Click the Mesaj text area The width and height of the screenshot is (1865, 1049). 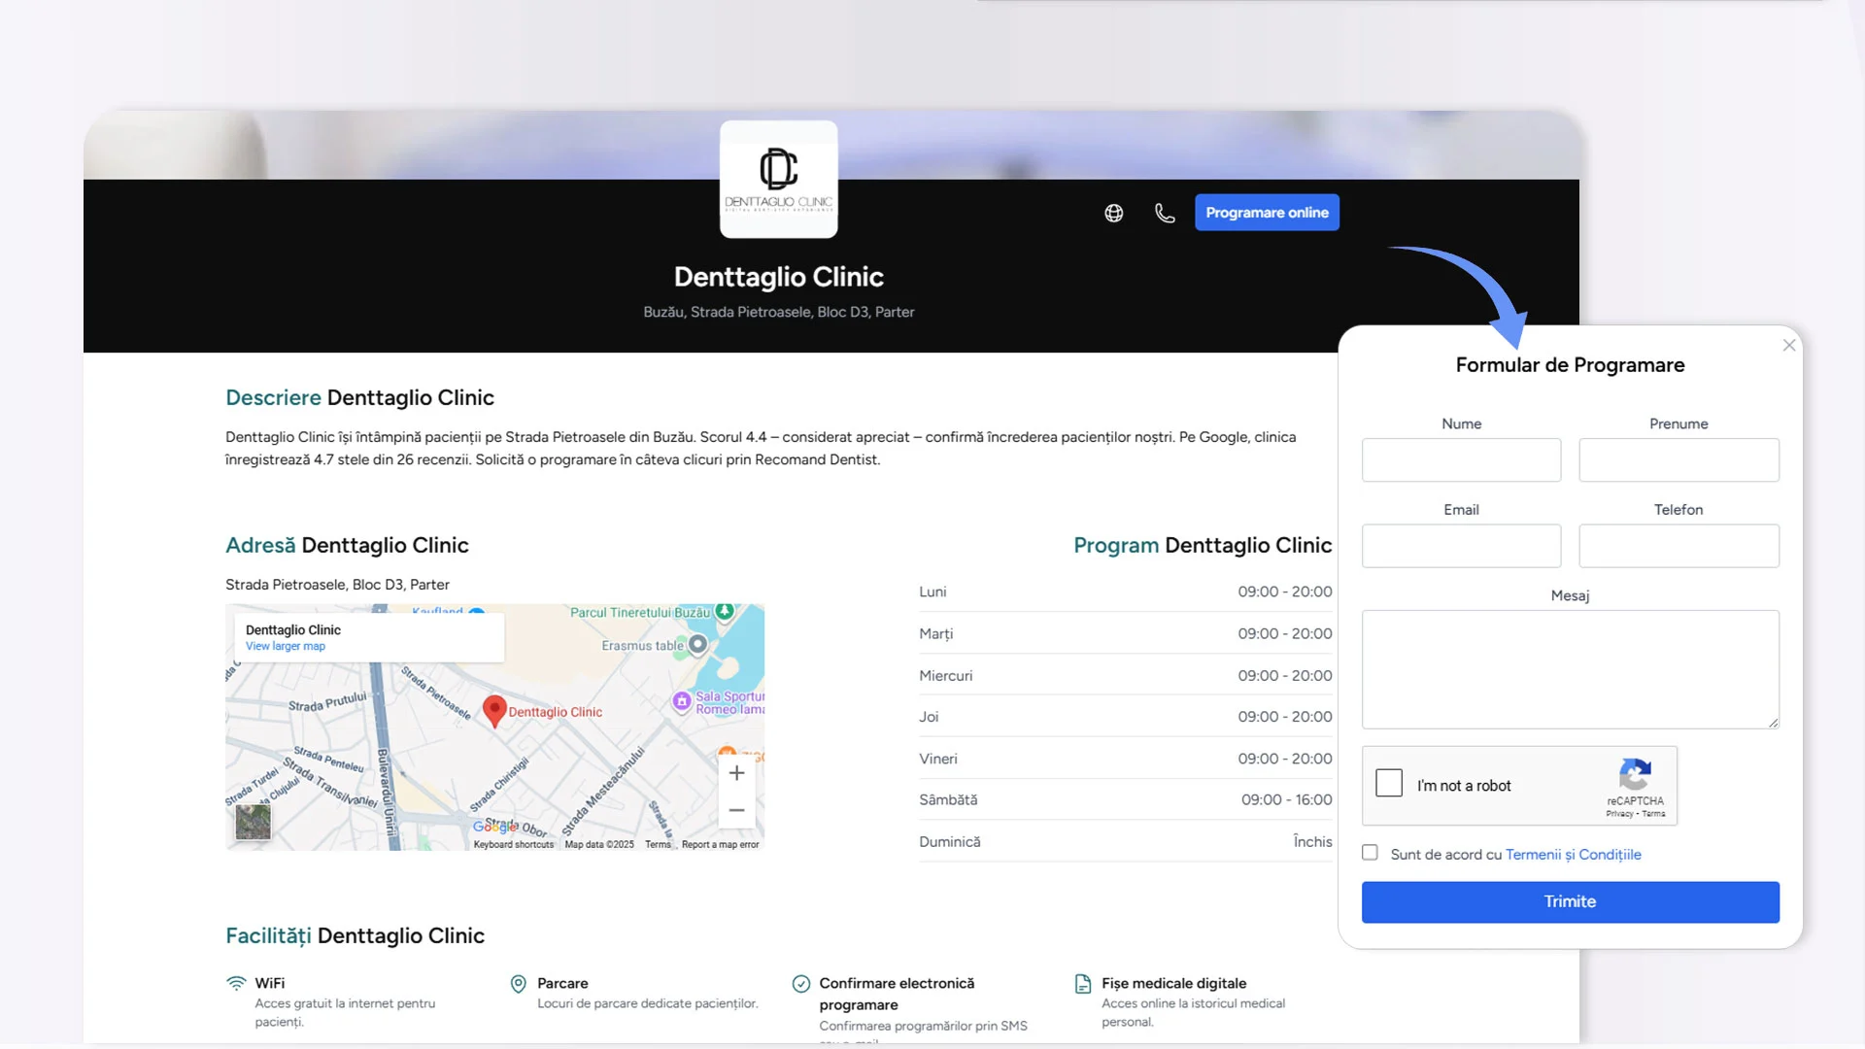pyautogui.click(x=1570, y=669)
